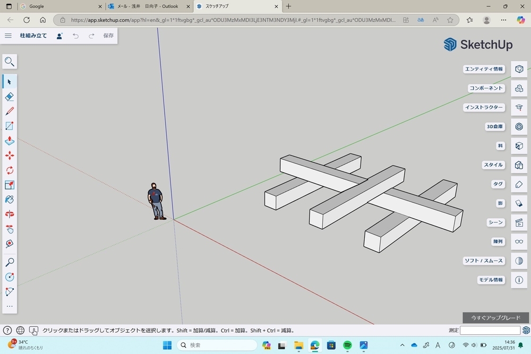Click the taskbar 検索 search box

point(217,345)
